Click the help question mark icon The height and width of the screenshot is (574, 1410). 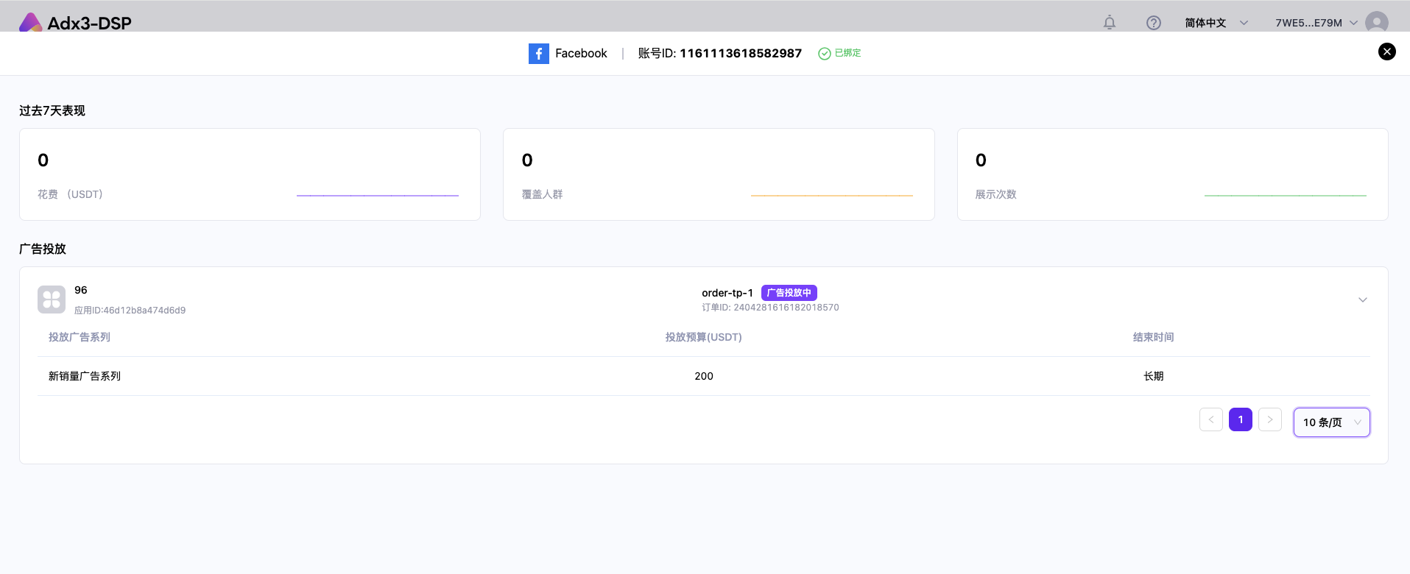click(x=1153, y=23)
